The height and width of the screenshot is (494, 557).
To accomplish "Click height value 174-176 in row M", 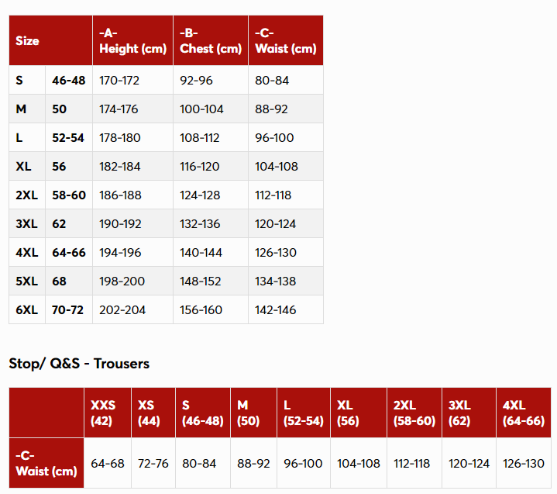I will click(119, 109).
